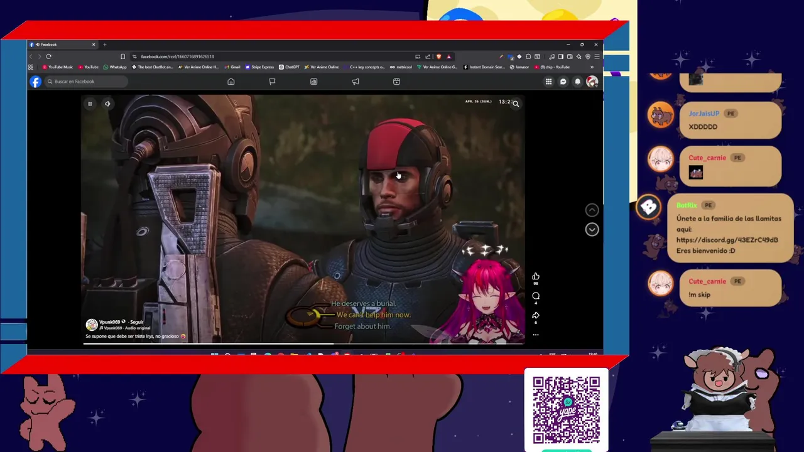Image resolution: width=804 pixels, height=452 pixels.
Task: Open the C++ key concepts bookmark
Action: pyautogui.click(x=364, y=67)
